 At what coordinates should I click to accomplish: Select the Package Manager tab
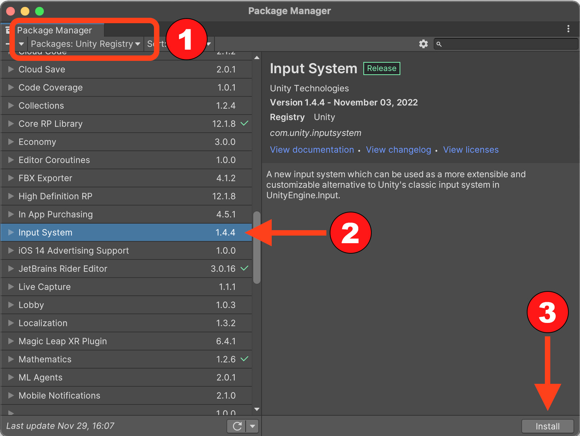(x=54, y=30)
